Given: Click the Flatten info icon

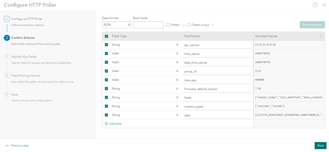Looking at the screenshot, I should click(x=184, y=25).
